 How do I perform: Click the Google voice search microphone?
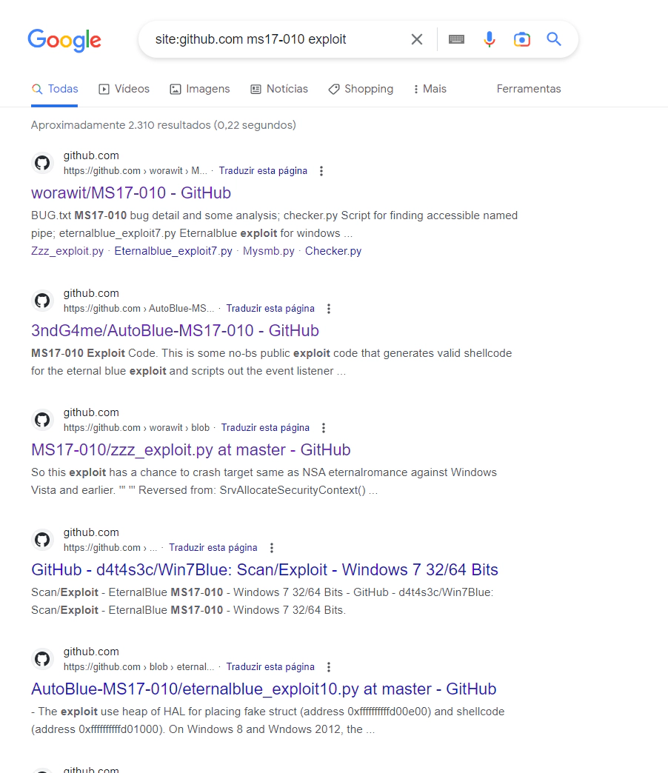click(489, 39)
